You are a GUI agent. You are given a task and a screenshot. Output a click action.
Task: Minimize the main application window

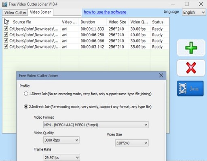[x=173, y=4]
